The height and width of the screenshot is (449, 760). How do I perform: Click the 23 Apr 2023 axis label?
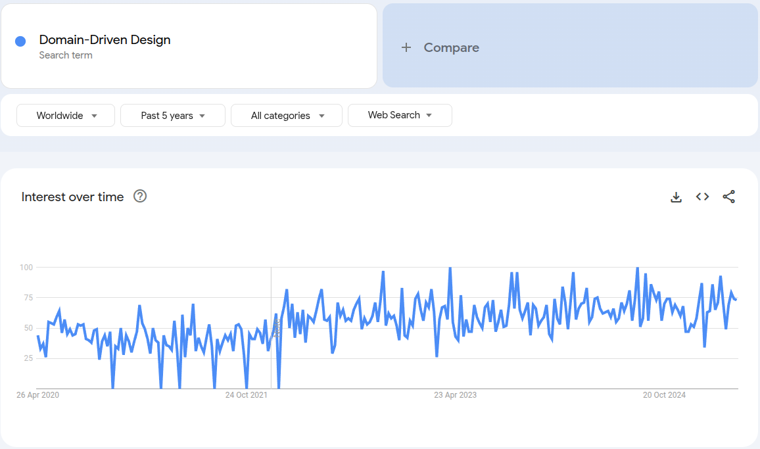point(455,395)
